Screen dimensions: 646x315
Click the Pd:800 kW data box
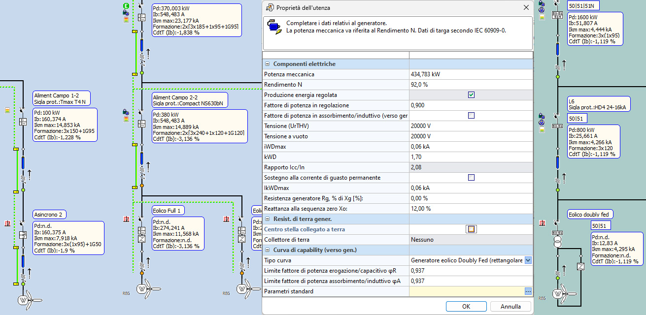[x=593, y=141]
